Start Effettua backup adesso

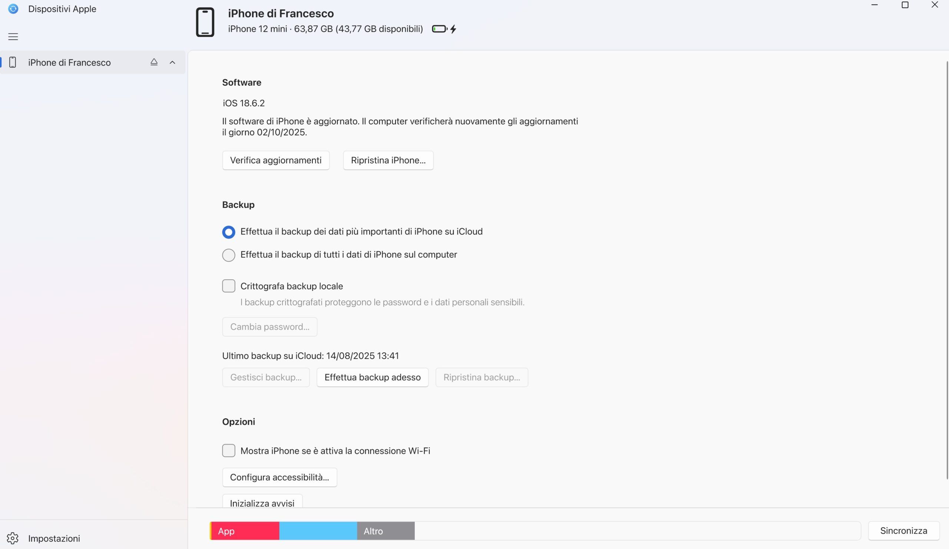click(x=373, y=377)
